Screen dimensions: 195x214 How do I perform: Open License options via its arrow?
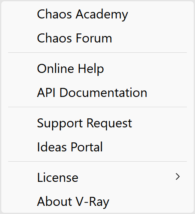click(x=177, y=177)
